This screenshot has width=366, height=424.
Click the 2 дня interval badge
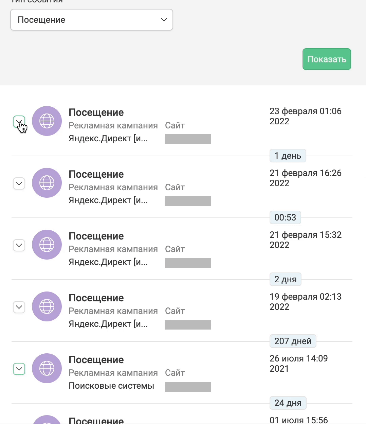(286, 279)
